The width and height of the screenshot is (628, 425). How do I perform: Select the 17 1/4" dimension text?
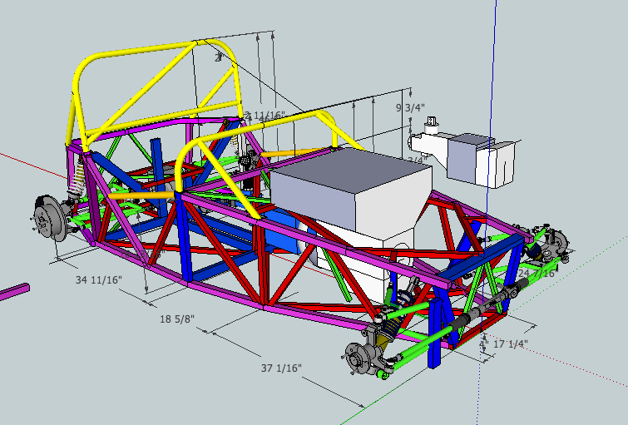pos(511,343)
